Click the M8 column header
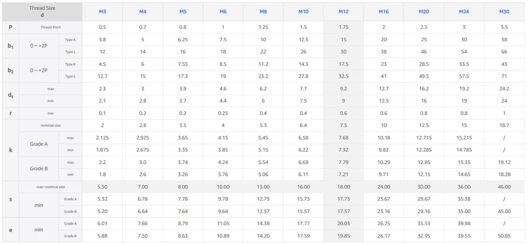Screen dimensions: 528x245 [x=263, y=11]
